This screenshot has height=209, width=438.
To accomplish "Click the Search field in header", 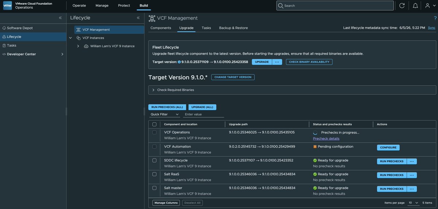I will coord(335,5).
